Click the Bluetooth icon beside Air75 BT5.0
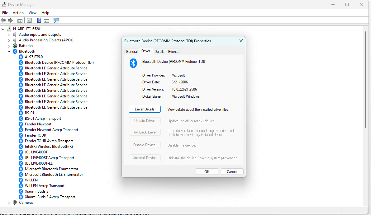Screen dimensions: 371x215 21,57
